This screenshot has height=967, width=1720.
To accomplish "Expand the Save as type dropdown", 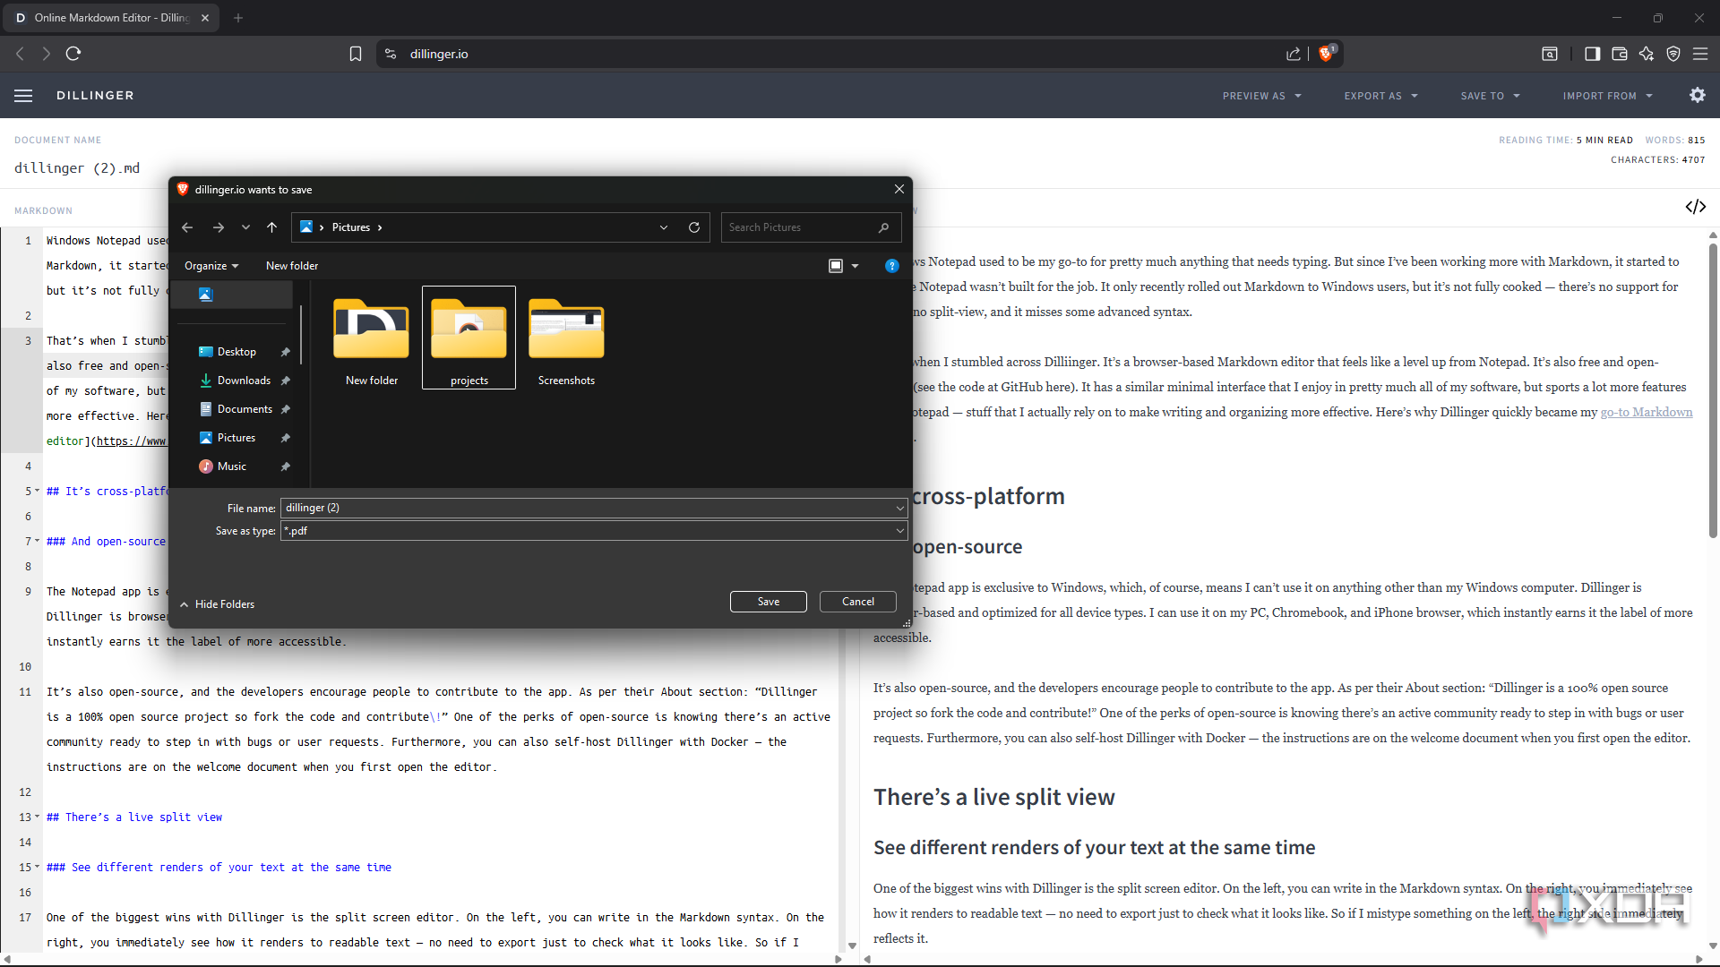I will tap(900, 531).
